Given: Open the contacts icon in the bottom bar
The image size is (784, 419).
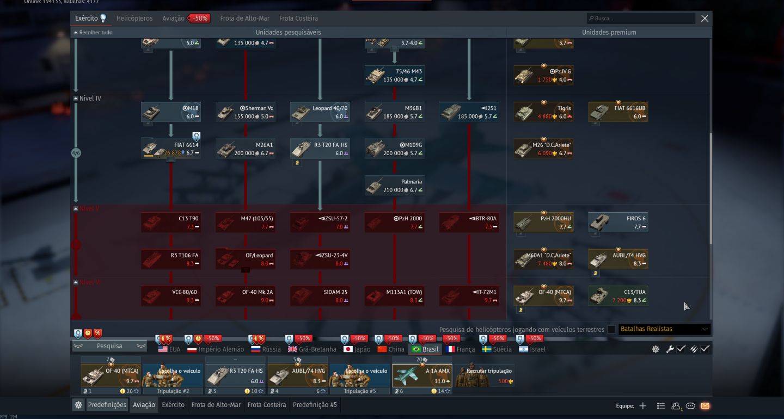Looking at the screenshot, I should [x=676, y=405].
